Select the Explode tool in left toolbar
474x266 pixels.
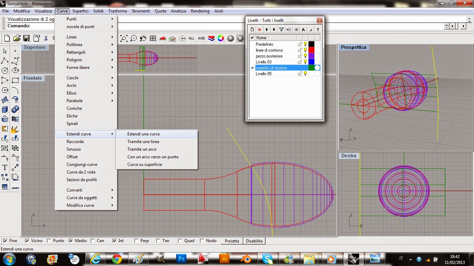point(15,129)
